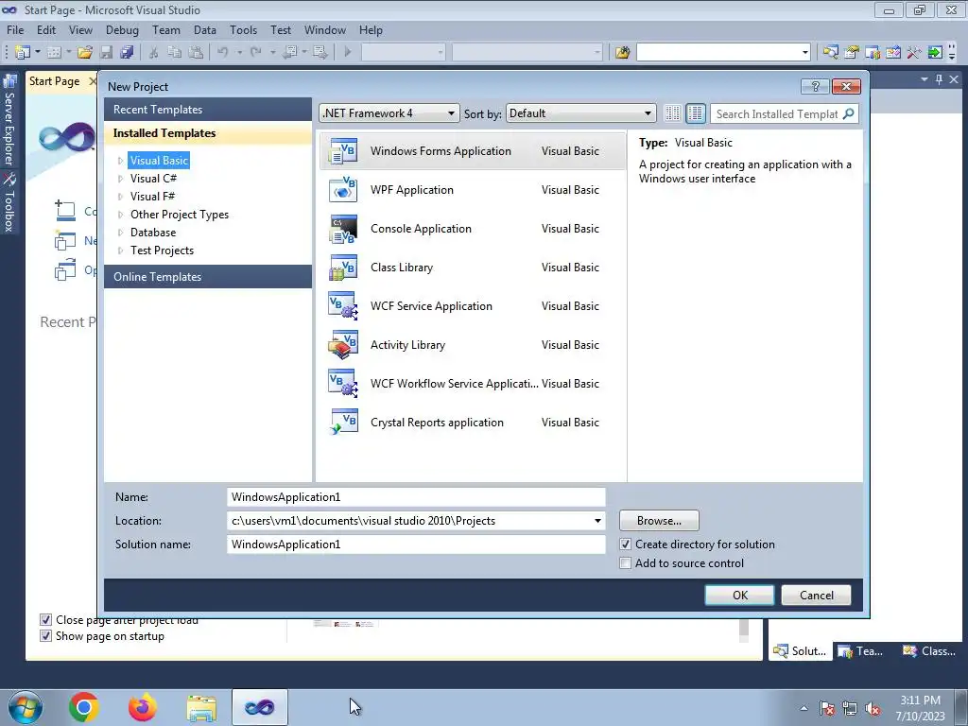Click the Help question mark button in New Project
Image resolution: width=968 pixels, height=726 pixels.
(815, 86)
